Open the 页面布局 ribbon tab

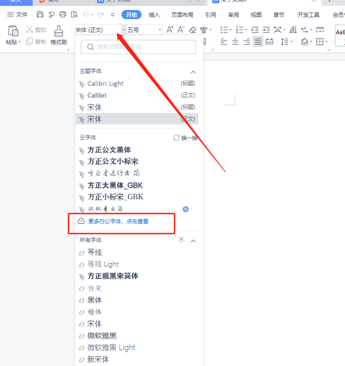point(182,14)
